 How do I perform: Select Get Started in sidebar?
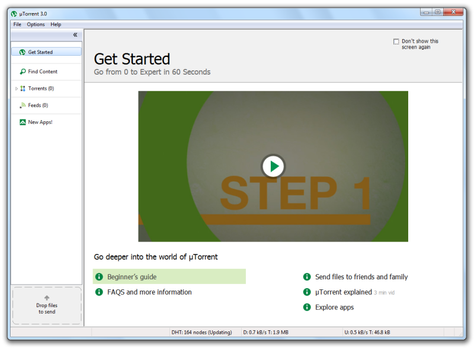[x=46, y=52]
